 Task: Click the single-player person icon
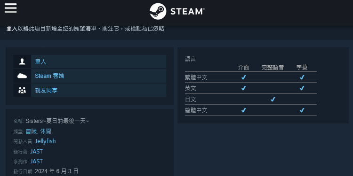pos(22,61)
